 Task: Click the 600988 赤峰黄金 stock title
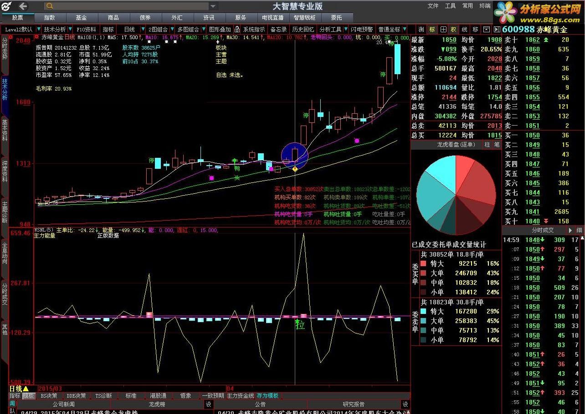(535, 29)
